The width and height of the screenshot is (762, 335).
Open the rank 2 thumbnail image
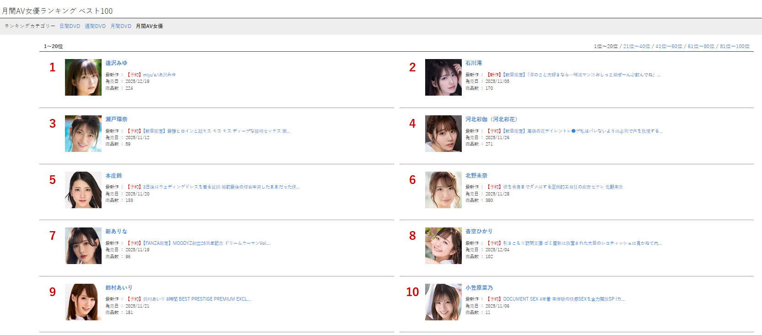point(443,77)
